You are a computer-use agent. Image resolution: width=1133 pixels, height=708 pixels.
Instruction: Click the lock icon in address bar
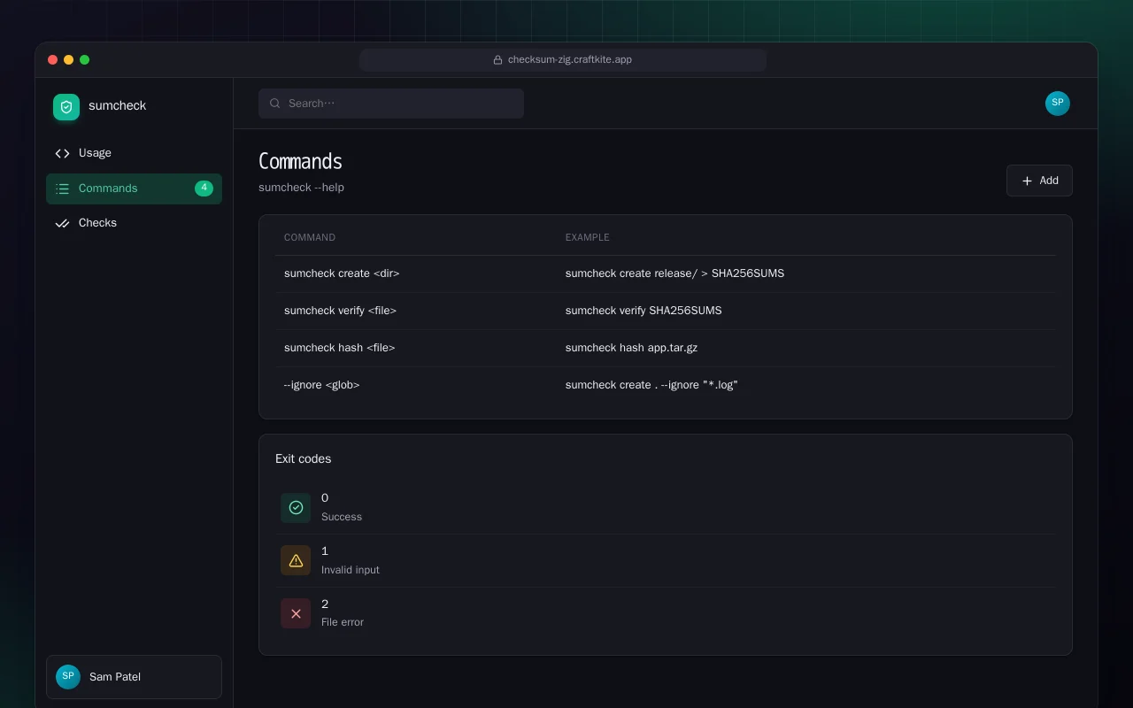pos(497,60)
